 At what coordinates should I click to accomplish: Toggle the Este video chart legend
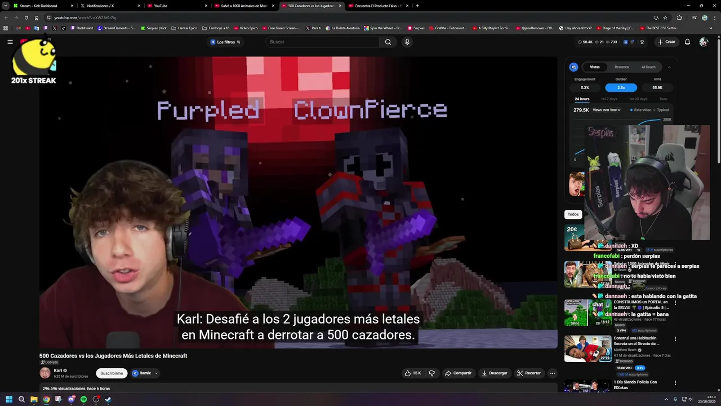(641, 110)
